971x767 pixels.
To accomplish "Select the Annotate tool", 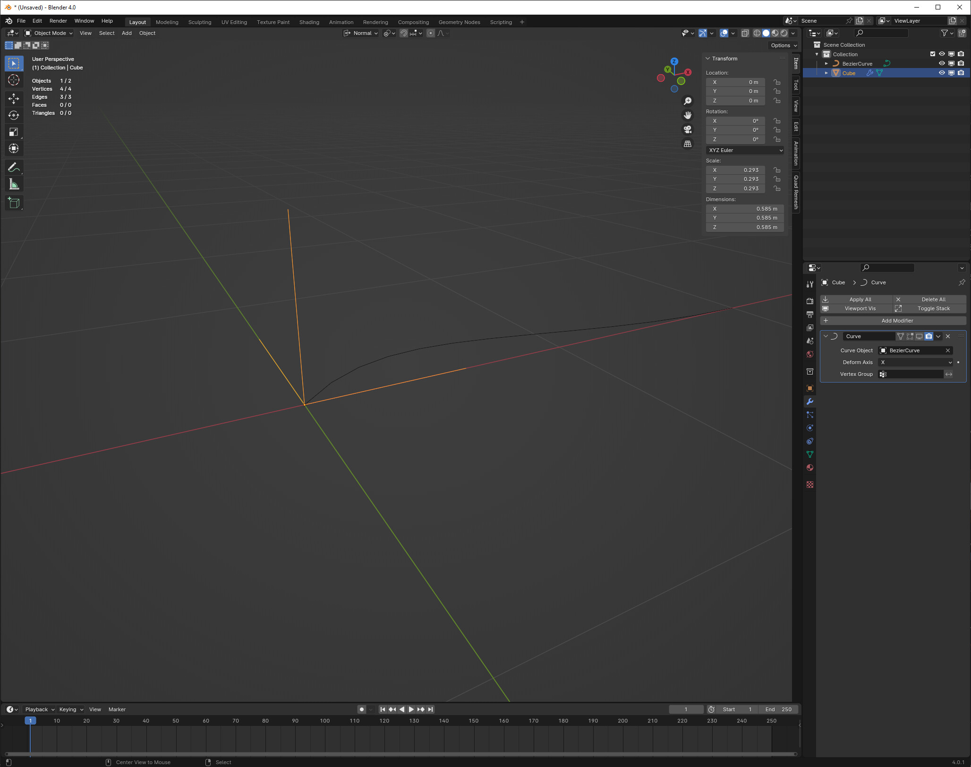I will pyautogui.click(x=14, y=167).
